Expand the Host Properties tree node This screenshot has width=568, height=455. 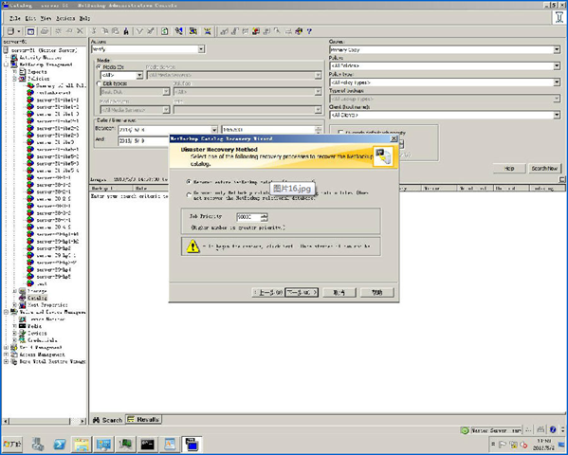point(15,305)
